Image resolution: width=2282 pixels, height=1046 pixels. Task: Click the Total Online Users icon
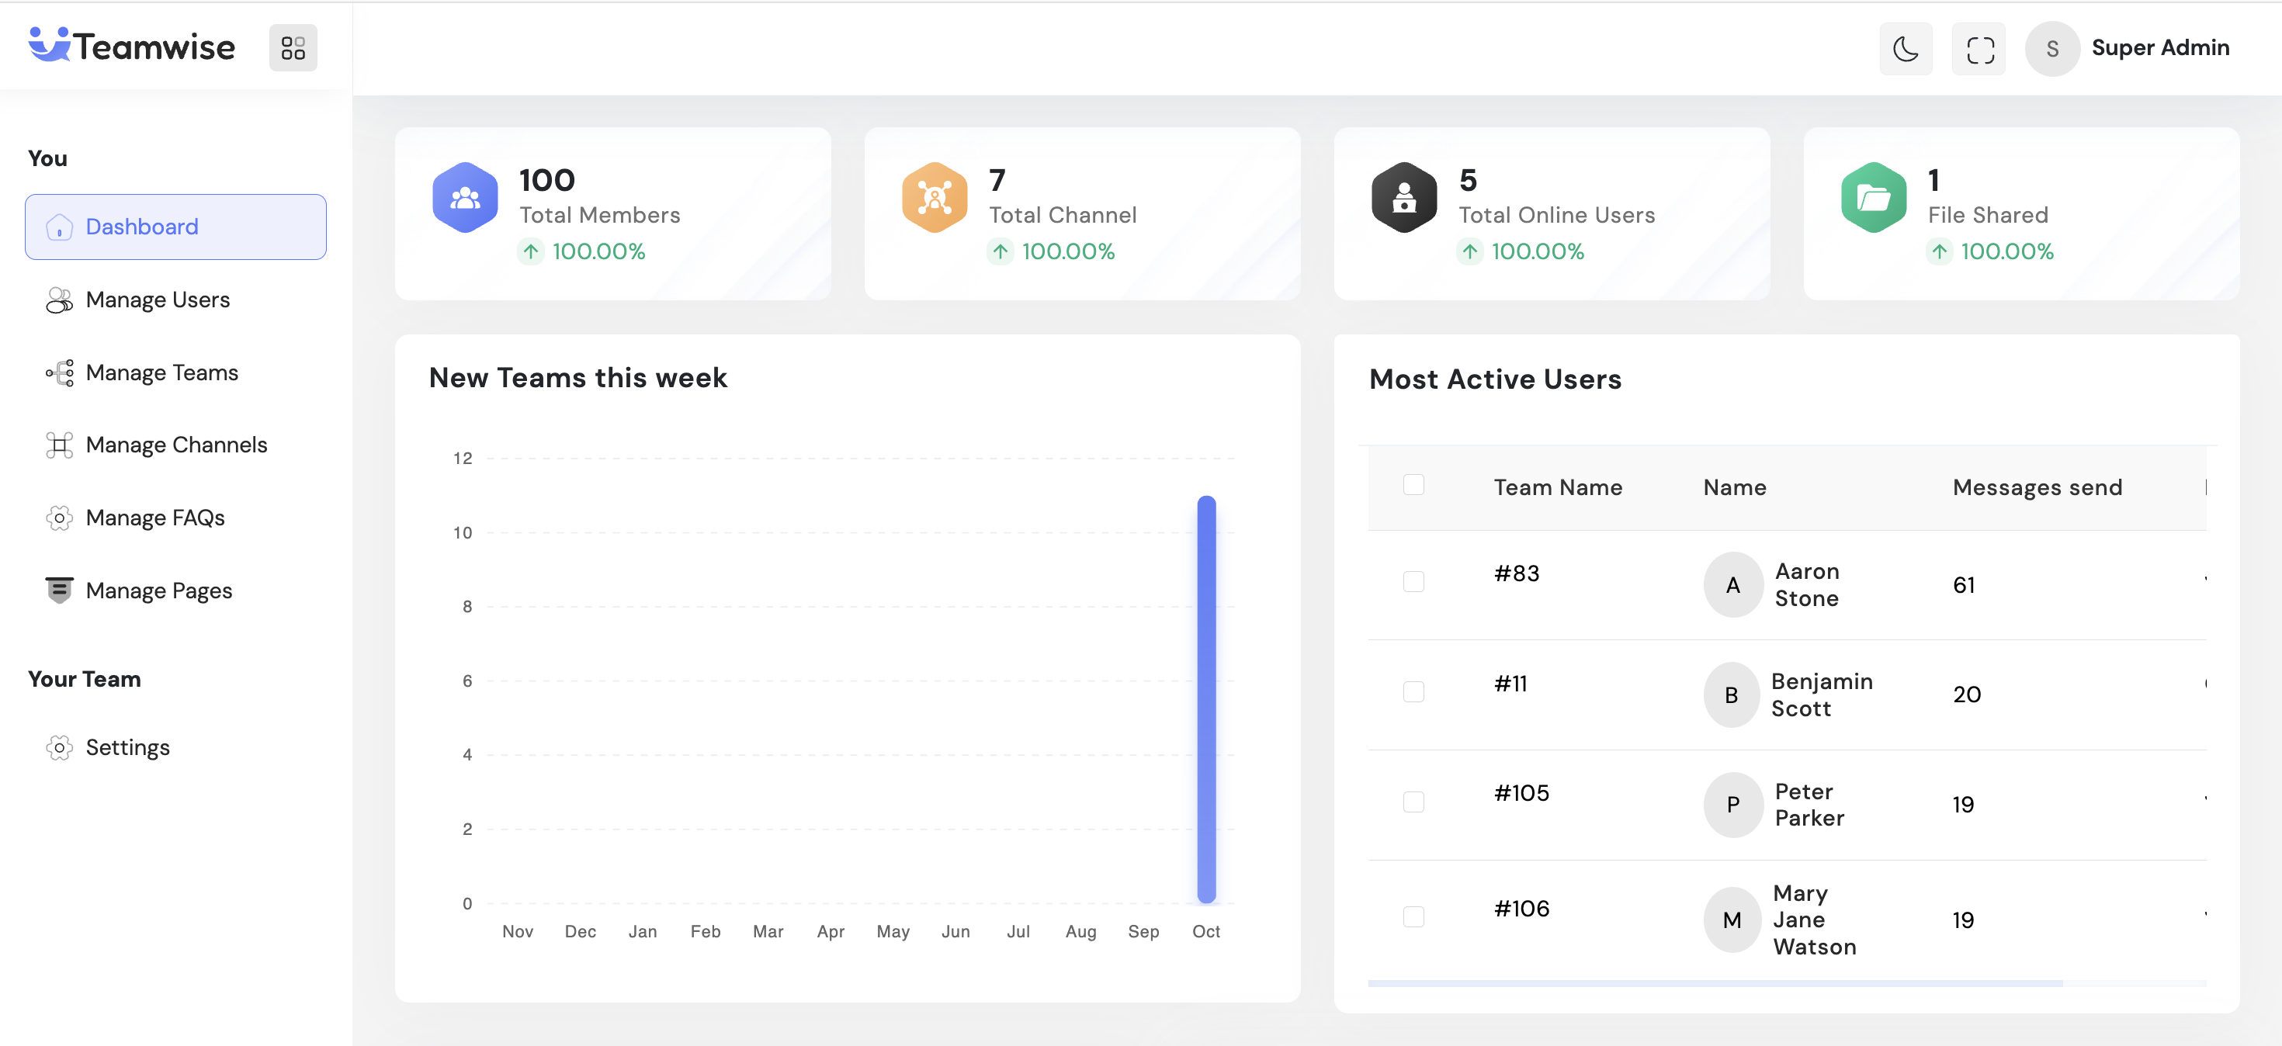tap(1403, 198)
